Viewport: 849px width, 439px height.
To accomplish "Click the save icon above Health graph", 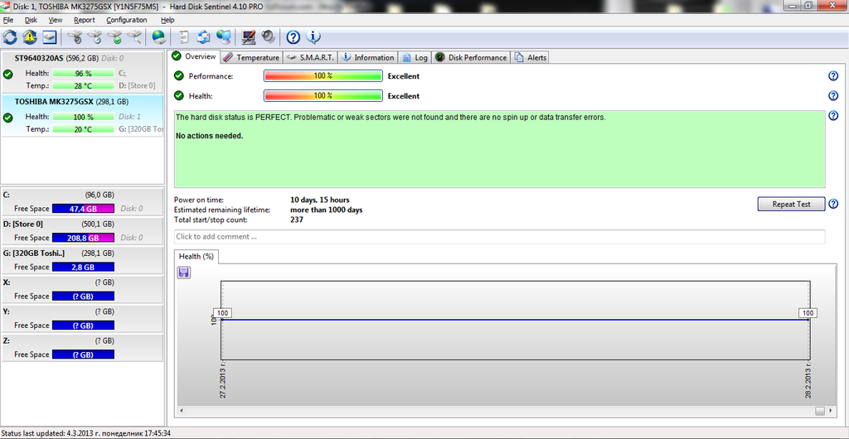I will tap(184, 273).
